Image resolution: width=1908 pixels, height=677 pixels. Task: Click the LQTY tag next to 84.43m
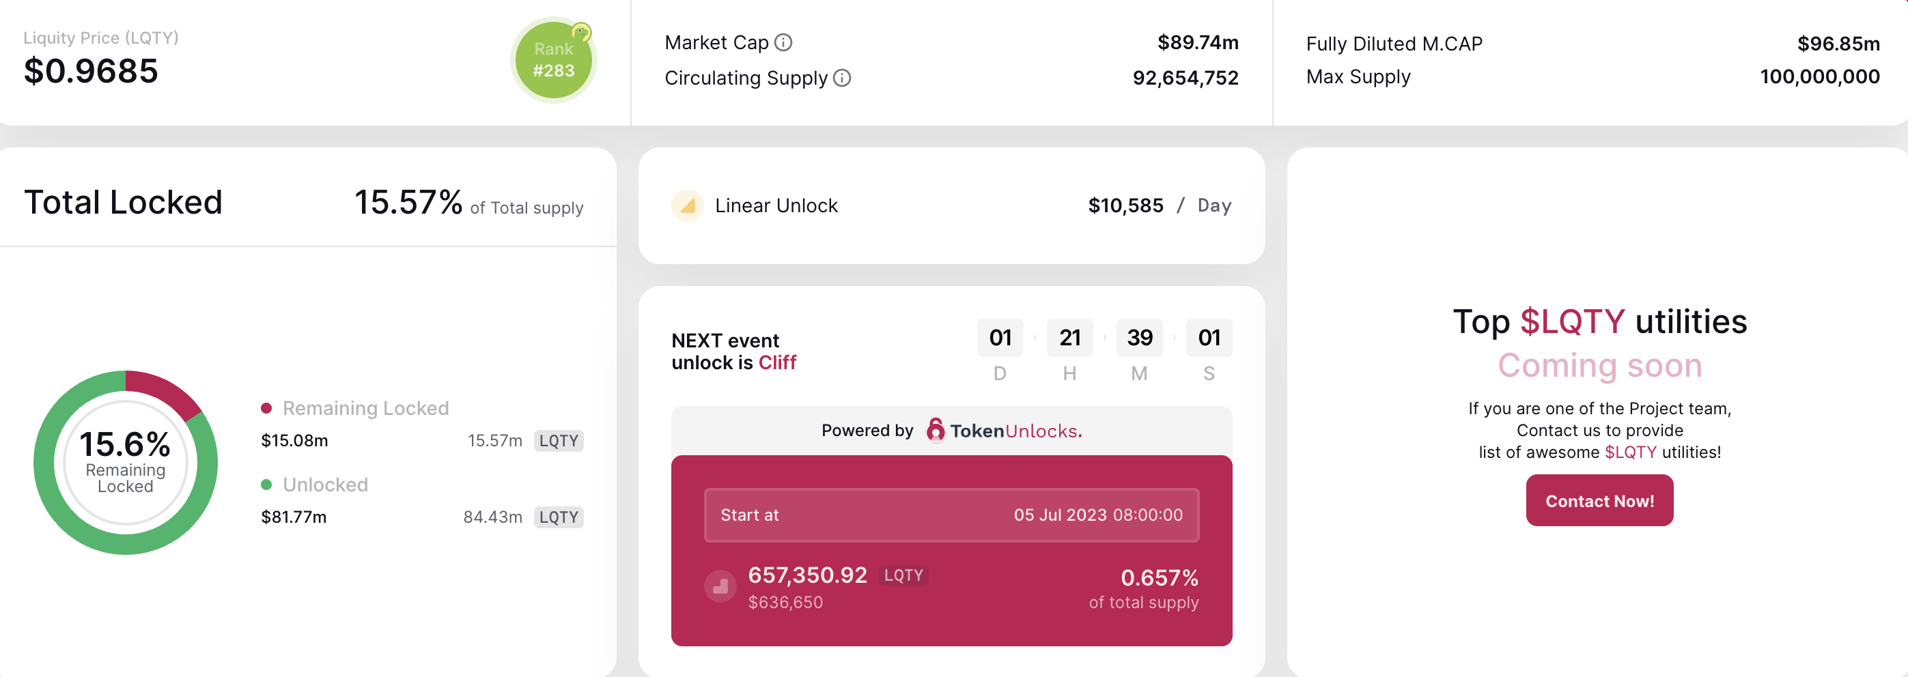(559, 517)
